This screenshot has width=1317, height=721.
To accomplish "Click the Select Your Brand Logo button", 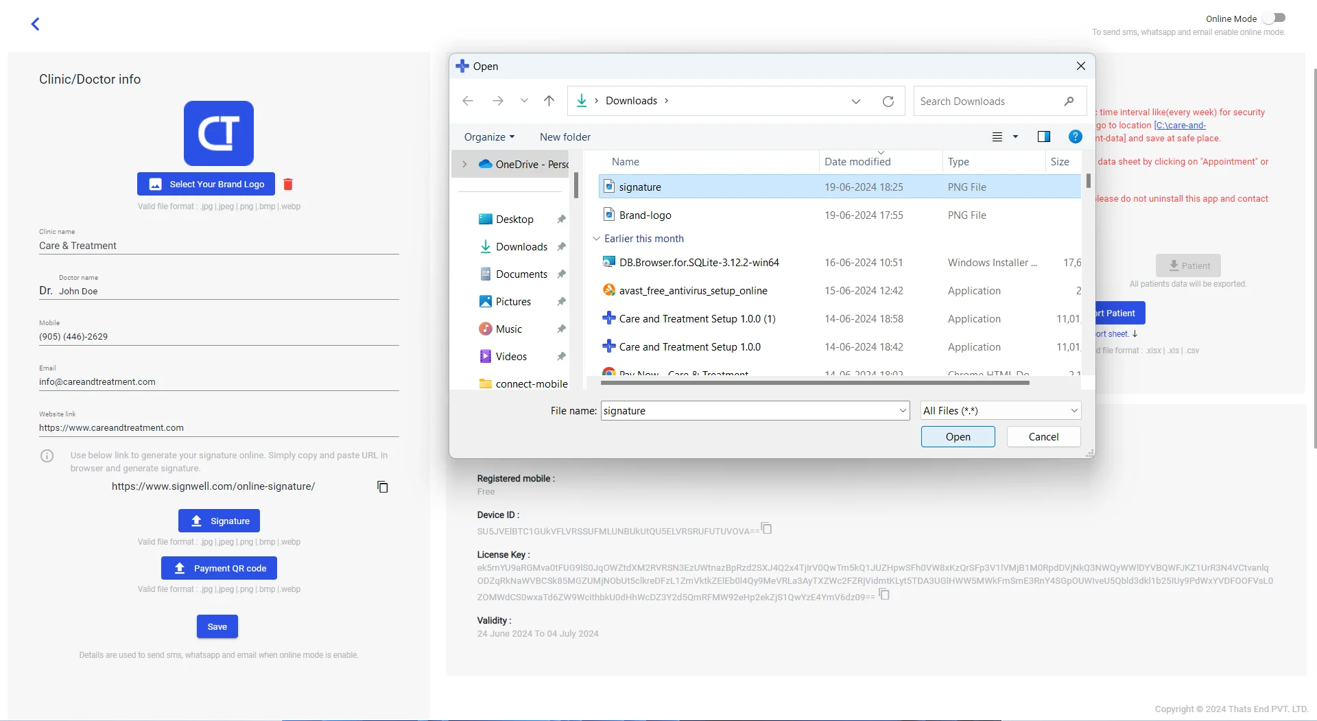I will pyautogui.click(x=206, y=184).
